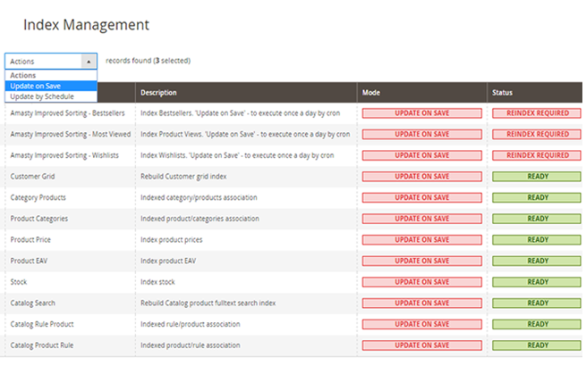Click the Mode column header
This screenshot has width=586, height=374.
pyautogui.click(x=372, y=93)
